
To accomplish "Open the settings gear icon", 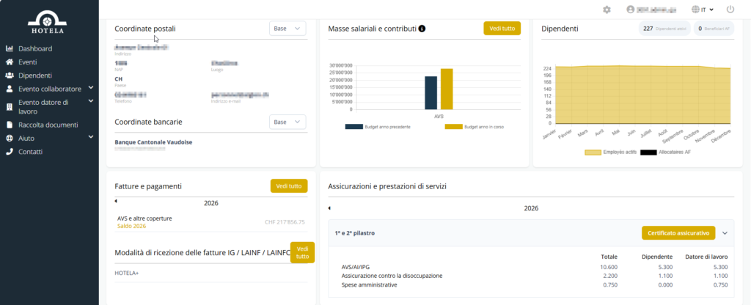I will pyautogui.click(x=607, y=10).
